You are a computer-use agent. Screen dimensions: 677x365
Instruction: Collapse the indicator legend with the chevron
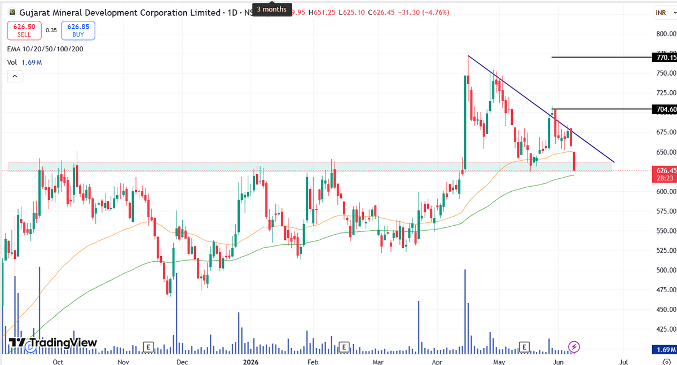[15, 76]
